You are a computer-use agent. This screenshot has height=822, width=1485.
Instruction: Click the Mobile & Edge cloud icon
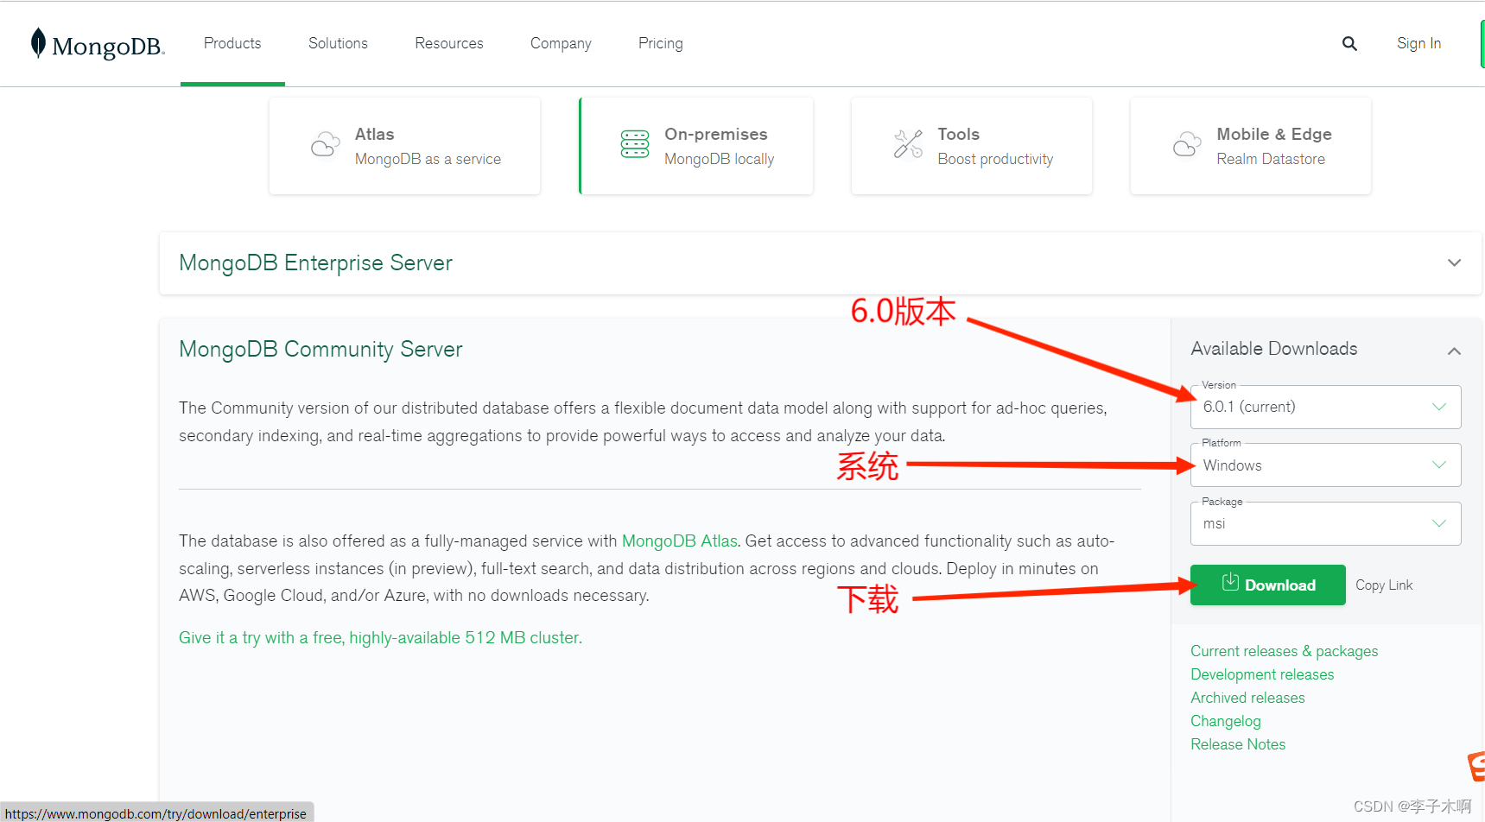1187,144
